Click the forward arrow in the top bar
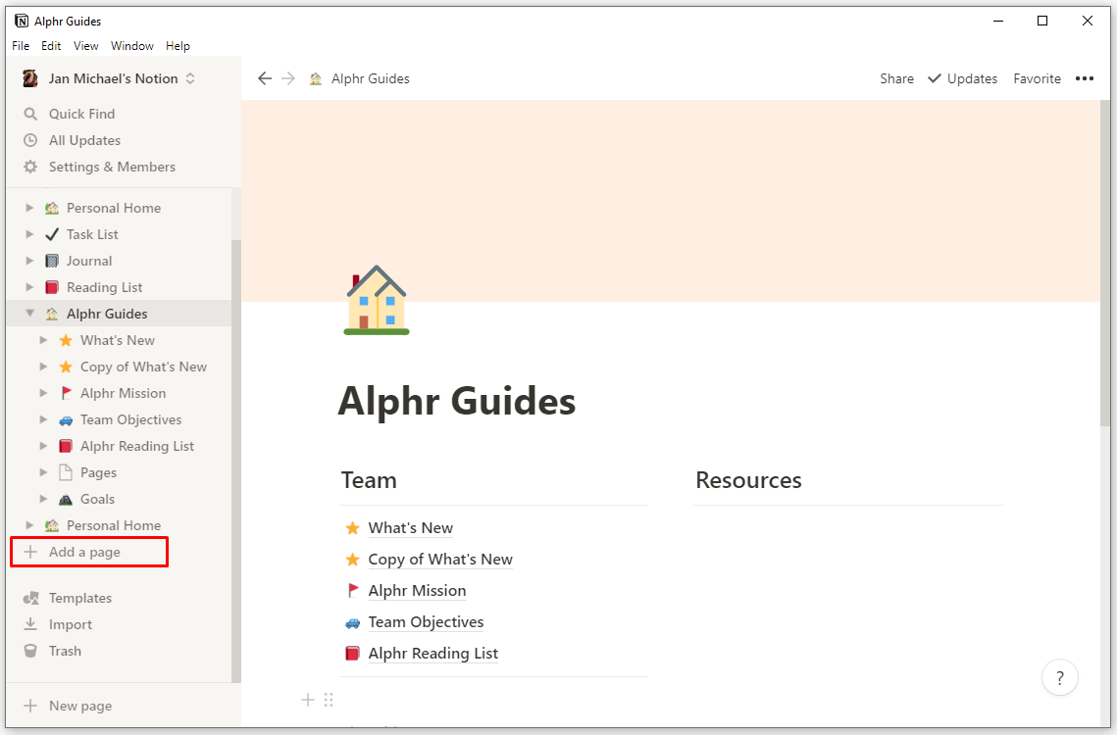This screenshot has height=735, width=1117. (287, 78)
